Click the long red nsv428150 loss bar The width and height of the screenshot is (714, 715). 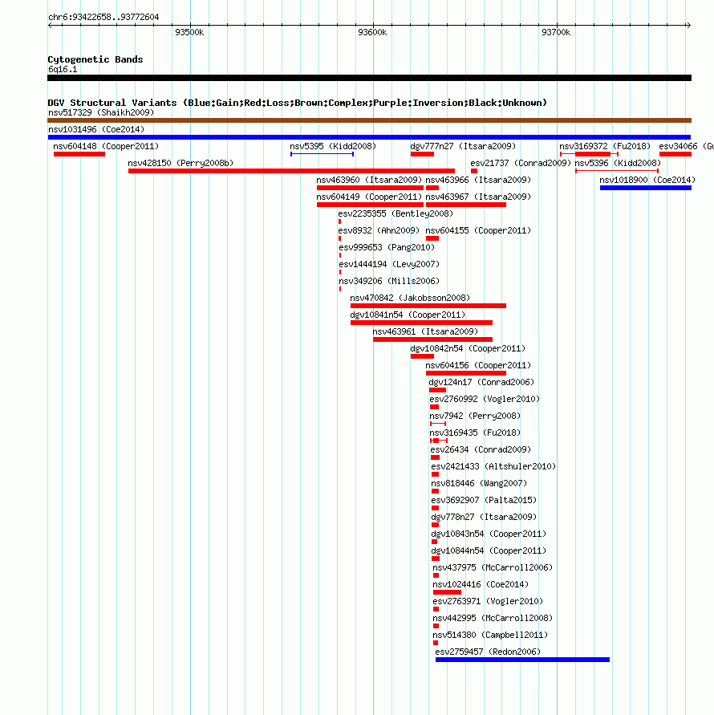[x=291, y=171]
